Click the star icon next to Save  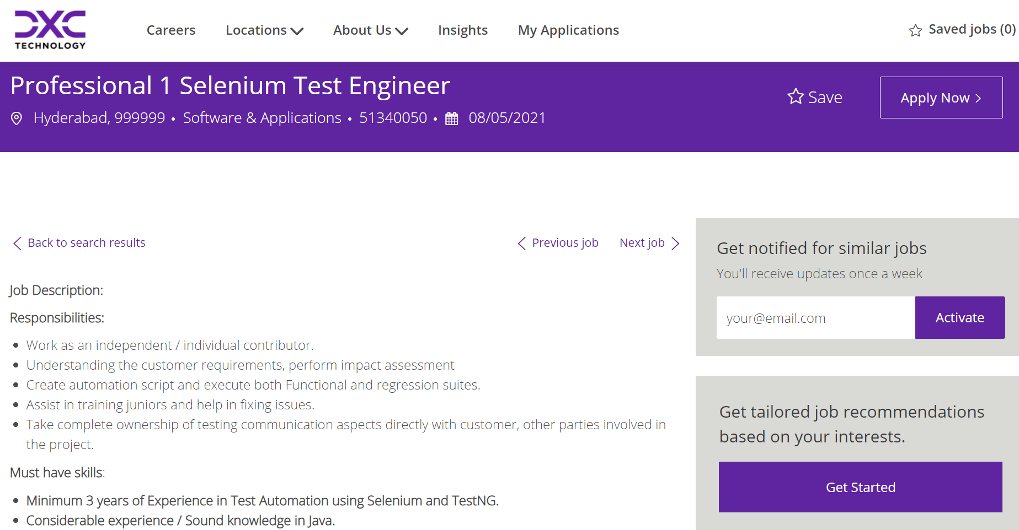(796, 97)
